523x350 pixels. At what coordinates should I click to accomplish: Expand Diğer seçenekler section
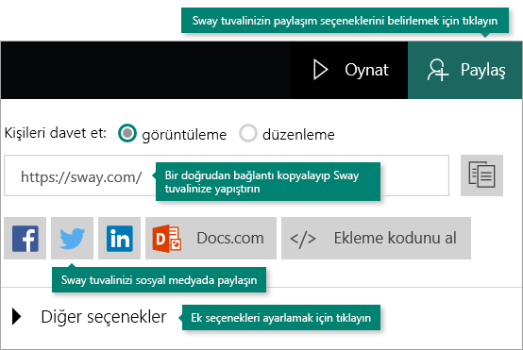[x=89, y=316]
